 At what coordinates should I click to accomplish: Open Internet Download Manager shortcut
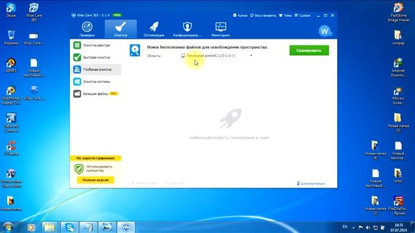coord(398,67)
